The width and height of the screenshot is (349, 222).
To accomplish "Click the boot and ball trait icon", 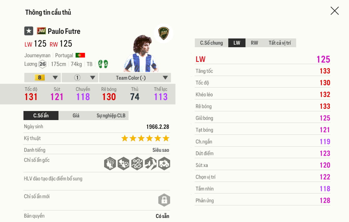I will [x=124, y=164].
